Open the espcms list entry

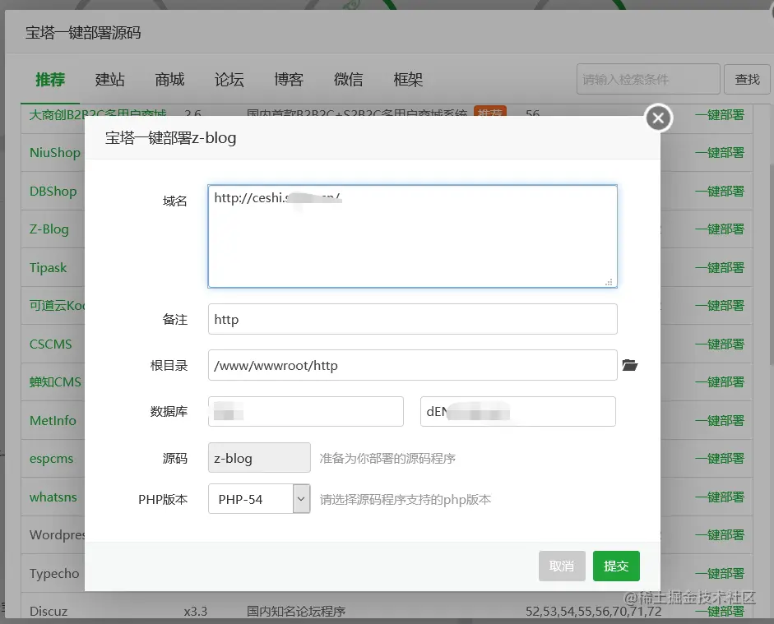(51, 458)
